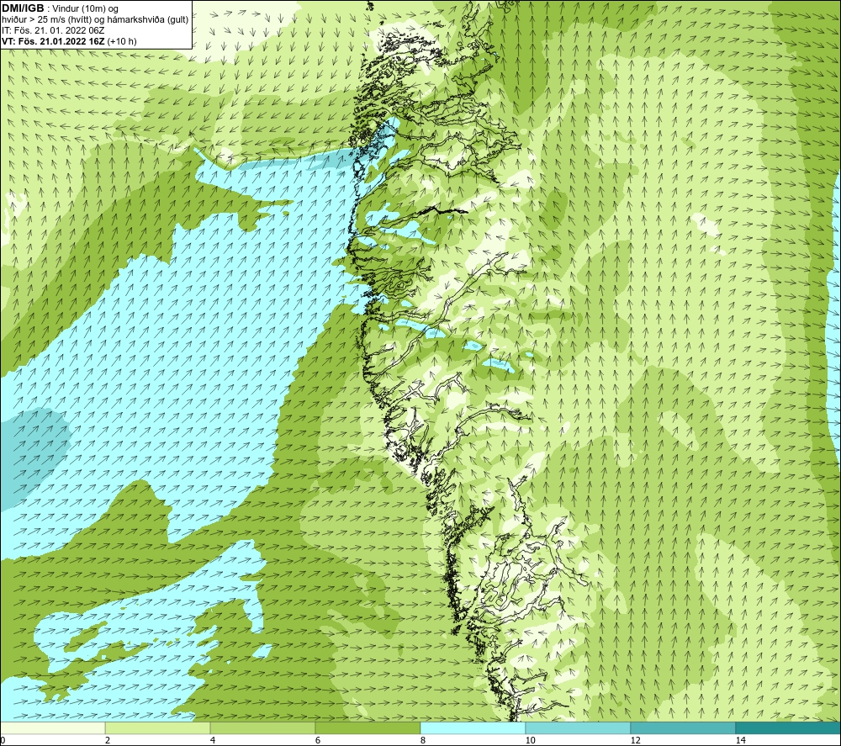
Task: Click scale label '0' on color bar
Action: pyautogui.click(x=3, y=740)
